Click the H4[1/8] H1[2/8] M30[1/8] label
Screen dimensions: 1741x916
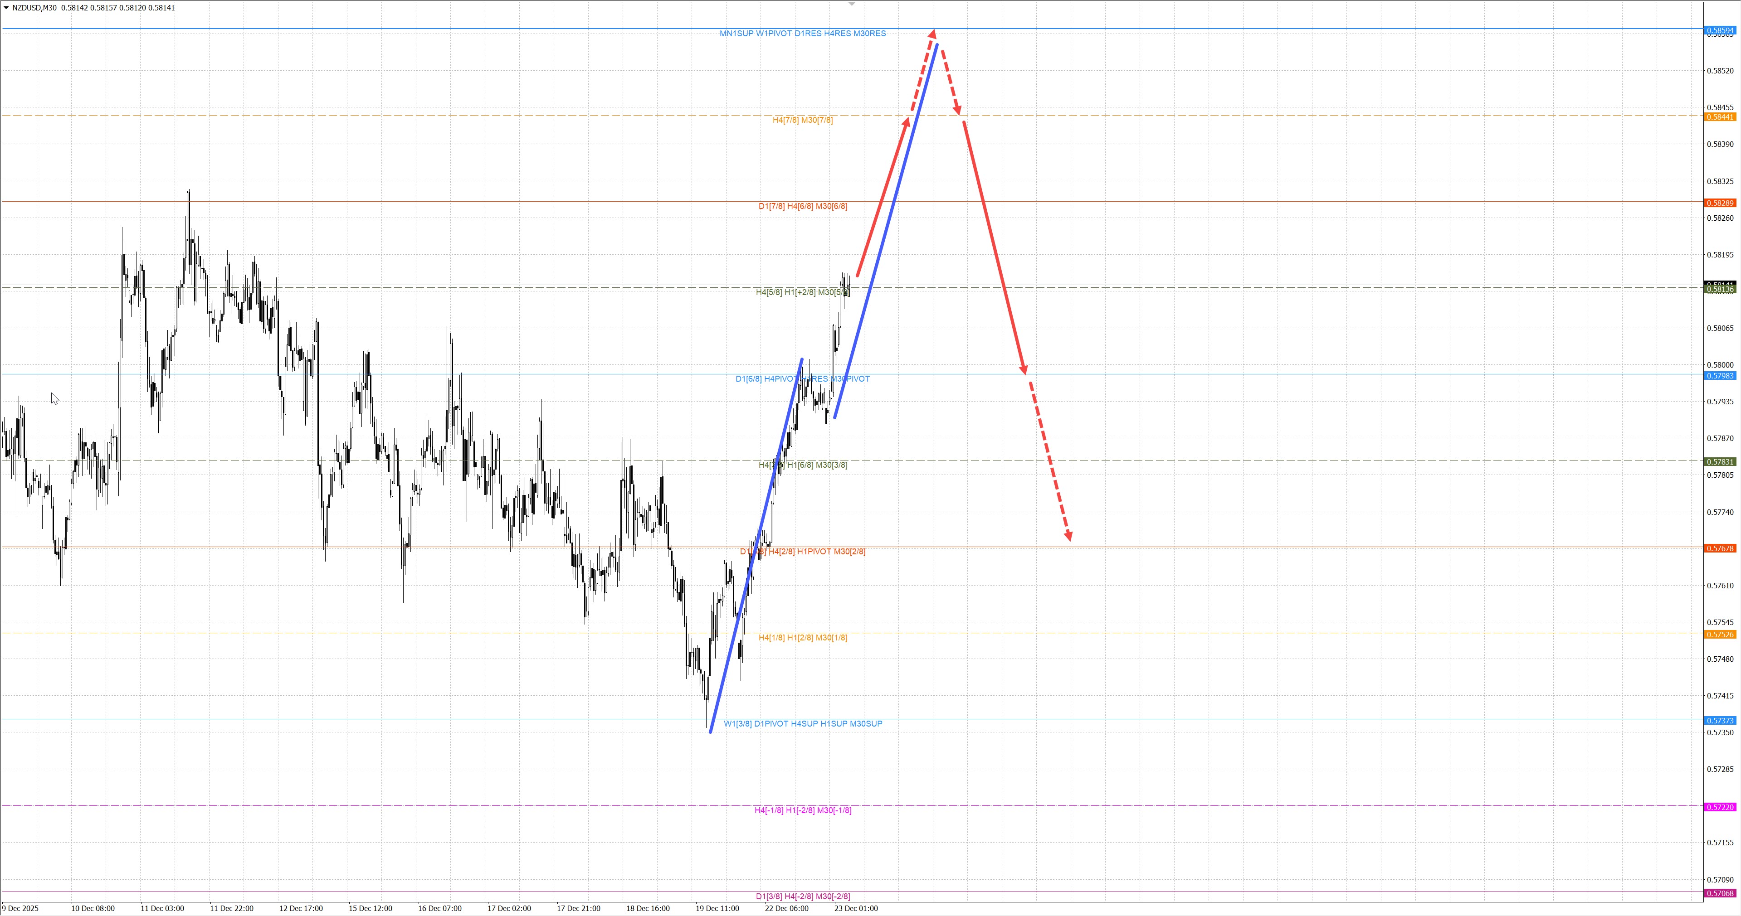(802, 638)
